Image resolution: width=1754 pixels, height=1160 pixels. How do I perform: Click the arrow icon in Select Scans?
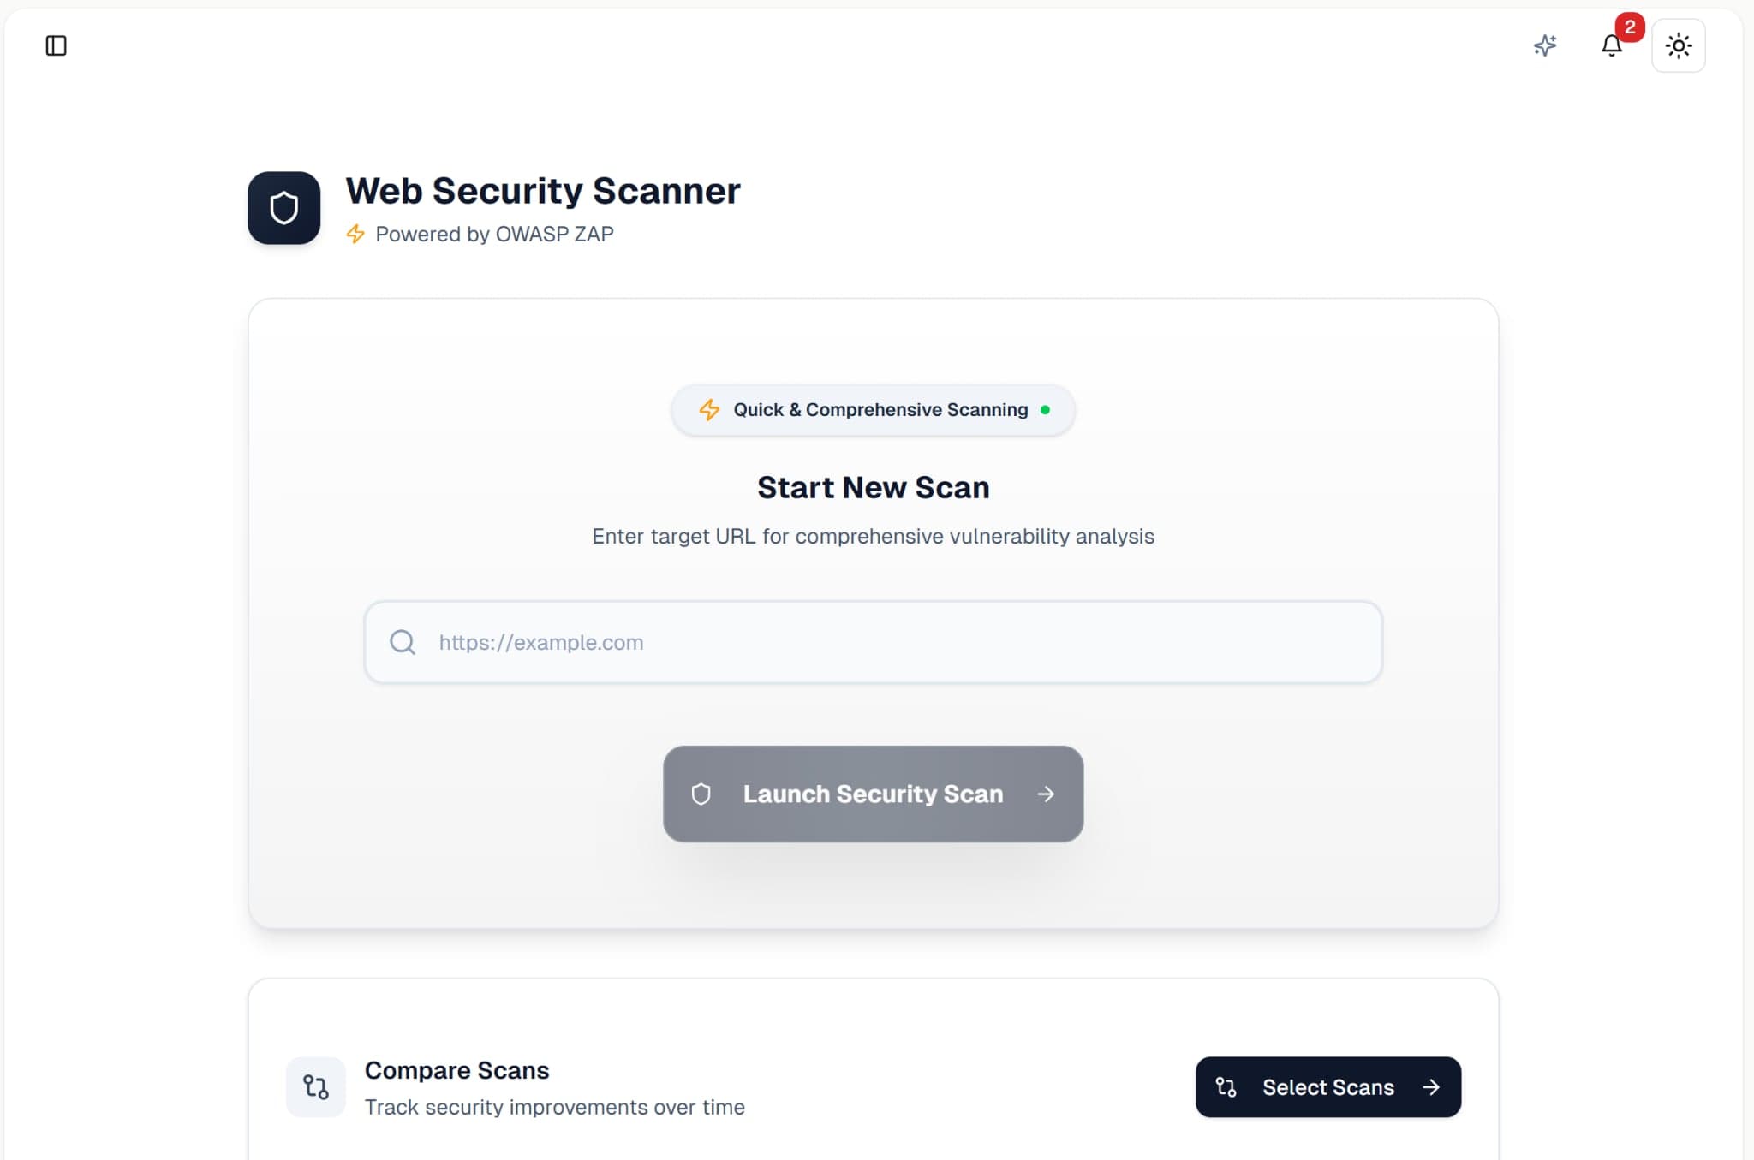pyautogui.click(x=1431, y=1086)
